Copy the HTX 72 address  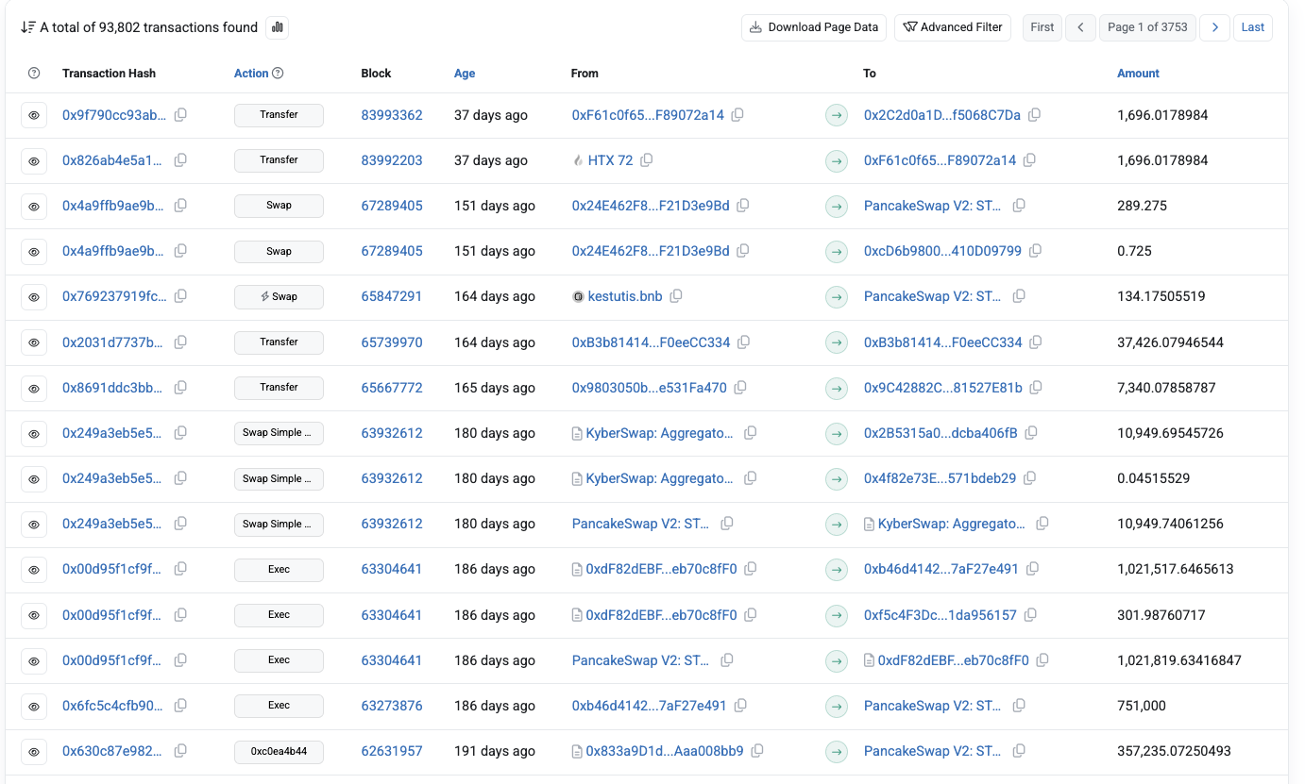[x=647, y=160]
